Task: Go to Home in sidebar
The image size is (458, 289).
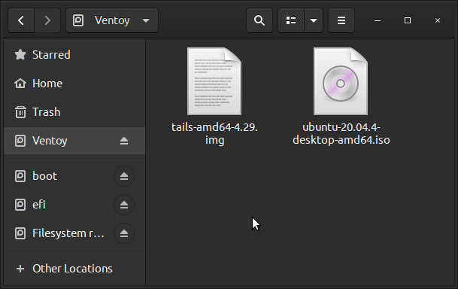Action: [74, 84]
